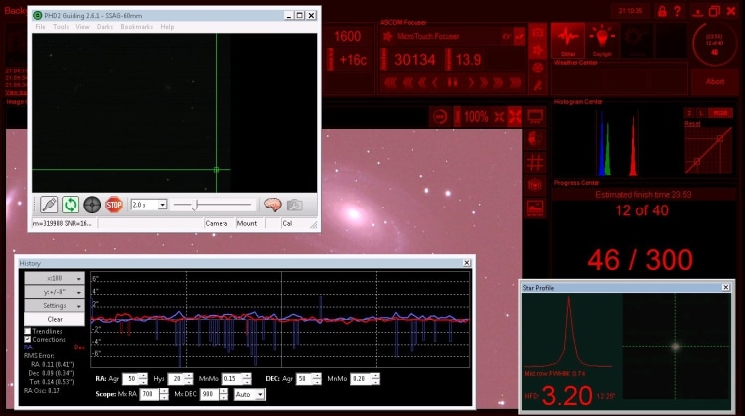
Task: Toggle the grid overlay hash icon
Action: [536, 162]
